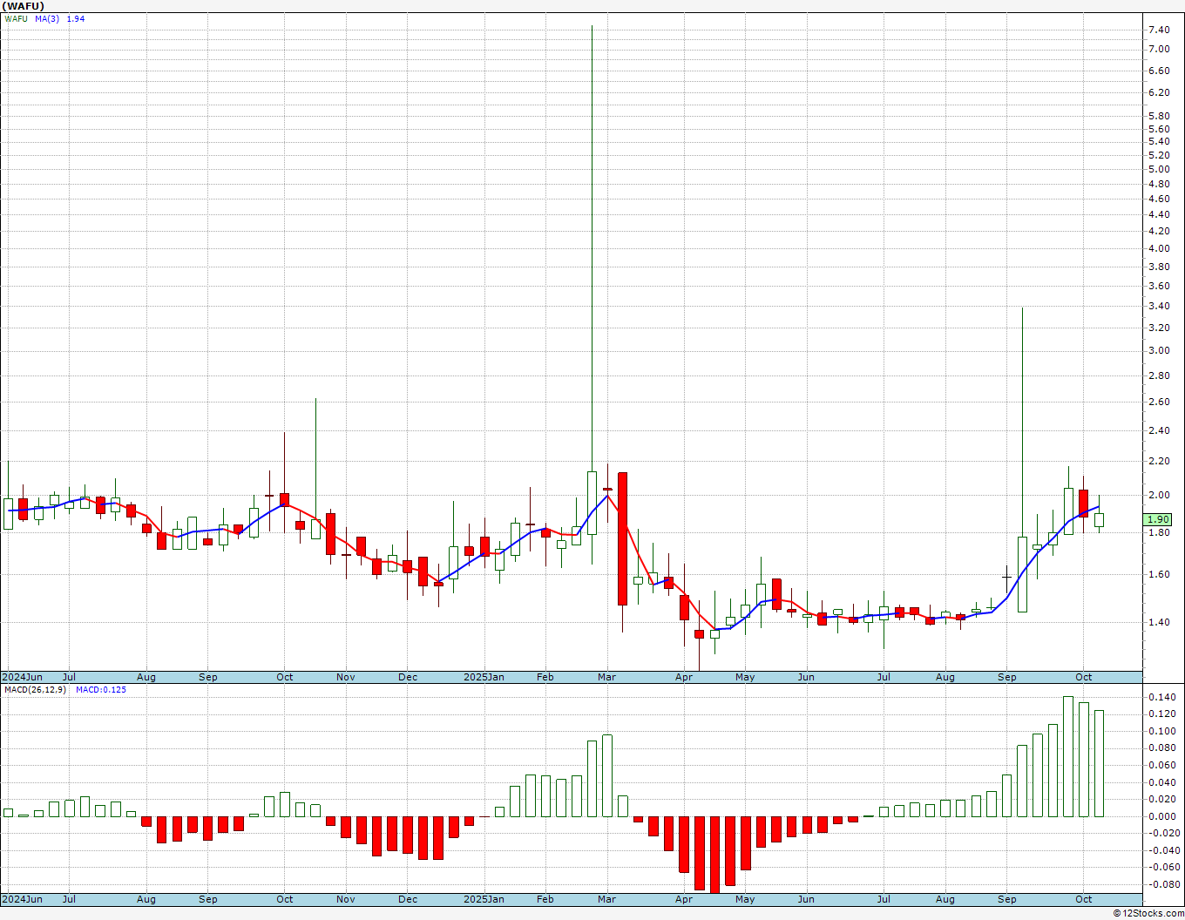
Task: Select "1.40" on the price axis
Action: (1159, 622)
